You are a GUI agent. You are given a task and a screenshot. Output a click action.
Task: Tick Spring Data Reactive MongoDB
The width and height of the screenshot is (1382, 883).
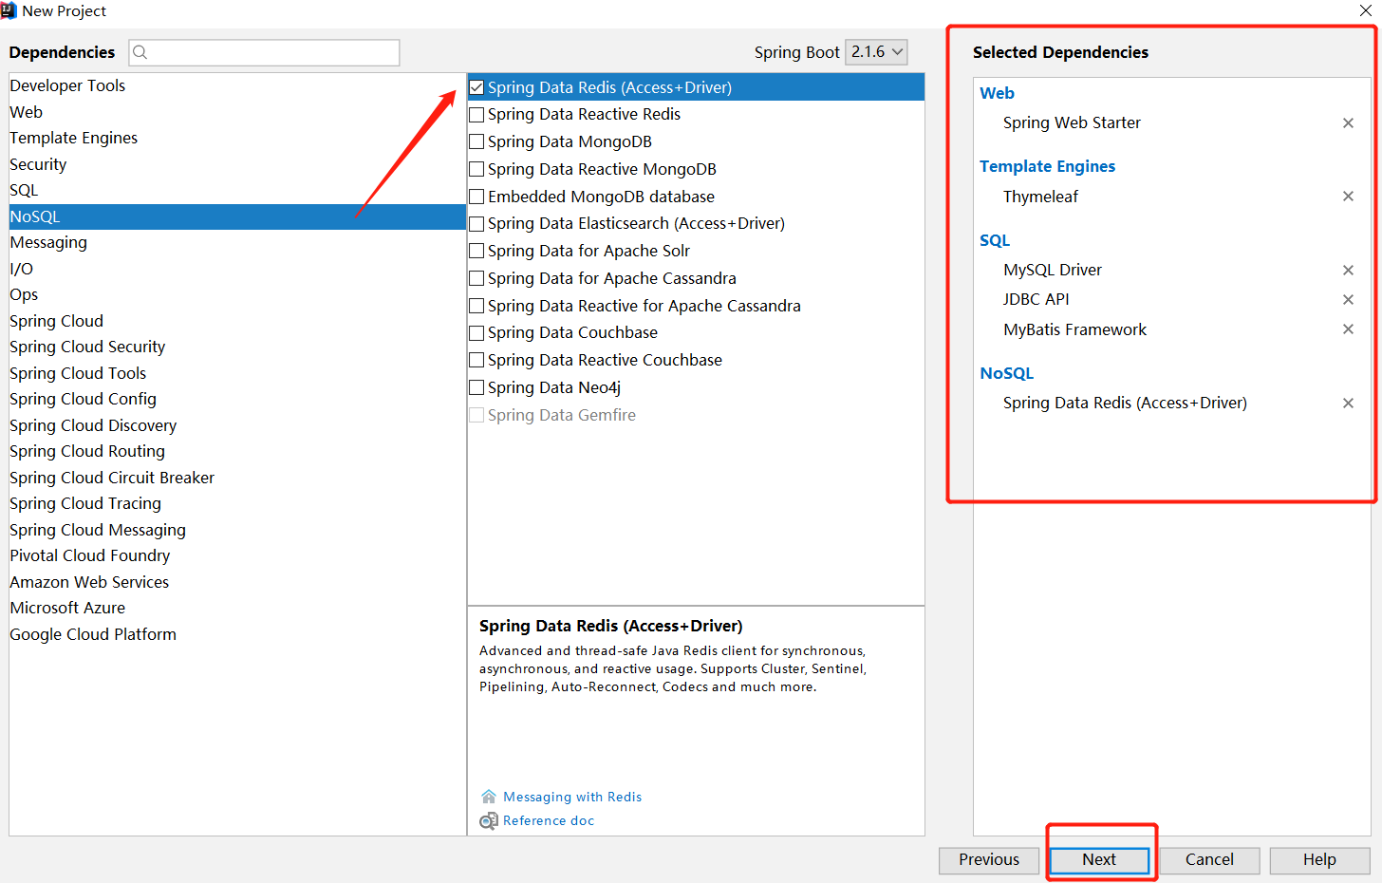tap(476, 170)
